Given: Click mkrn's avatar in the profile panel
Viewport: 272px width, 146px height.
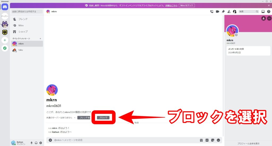Looking at the screenshot, I should coord(232,31).
